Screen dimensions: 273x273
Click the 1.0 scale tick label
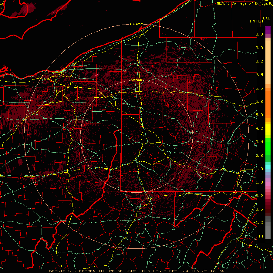(x=259, y=182)
